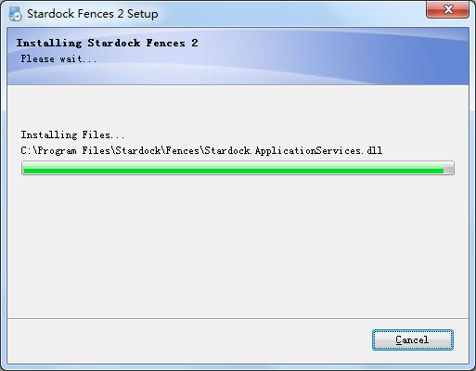
Task: Close the Stardock Fences 2 Setup window
Action: [447, 9]
